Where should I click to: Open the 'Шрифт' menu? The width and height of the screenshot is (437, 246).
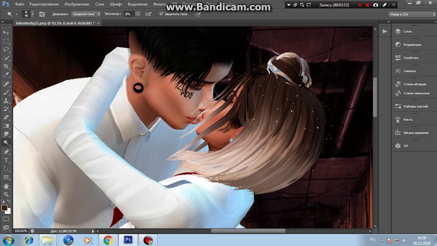point(116,4)
